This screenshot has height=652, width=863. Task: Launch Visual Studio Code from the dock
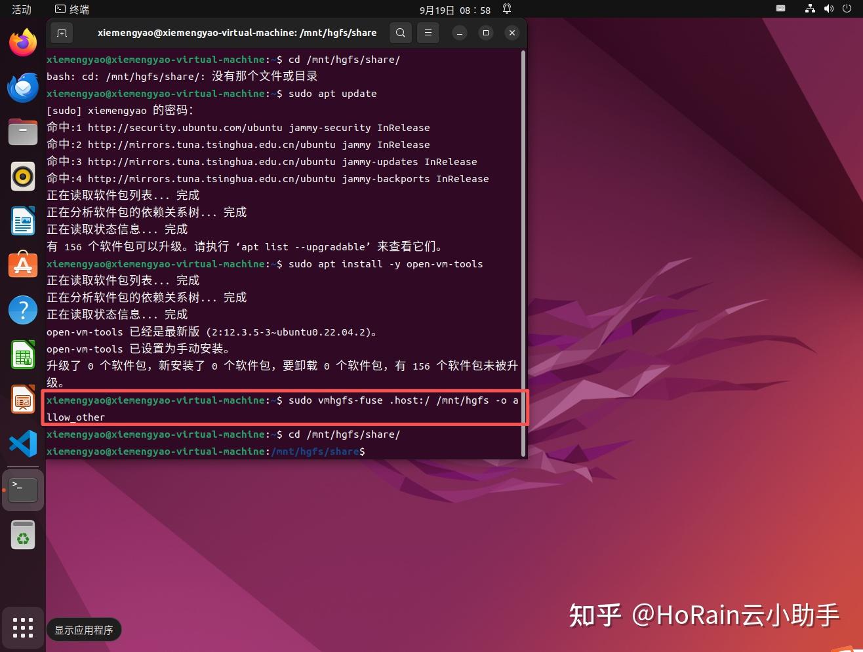pos(23,443)
